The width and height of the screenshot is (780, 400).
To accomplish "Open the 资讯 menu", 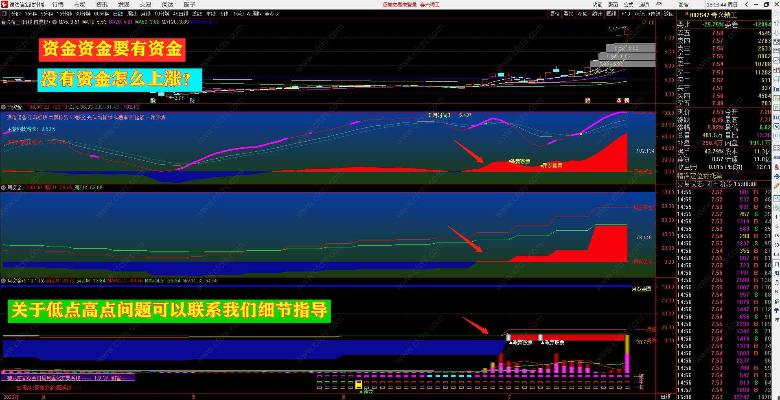I will coord(102,4).
